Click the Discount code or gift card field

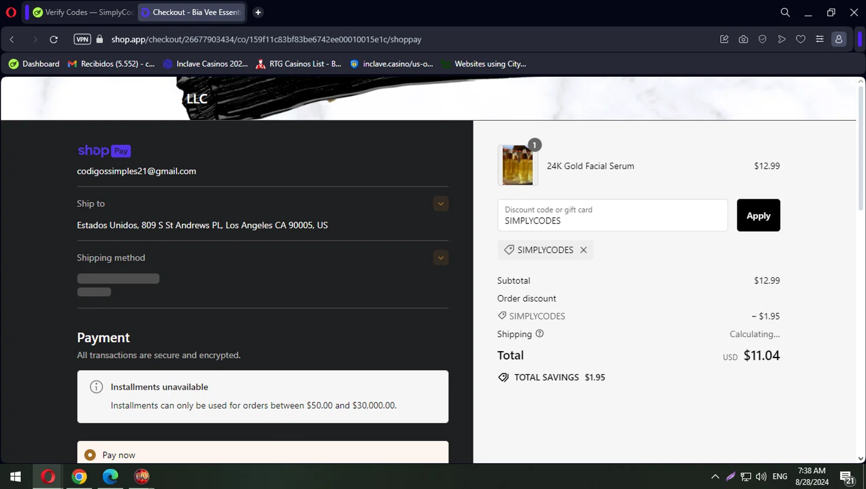(613, 215)
